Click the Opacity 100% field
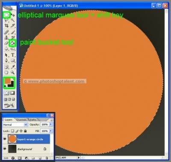The height and width of the screenshot is (162, 171). (x=45, y=125)
